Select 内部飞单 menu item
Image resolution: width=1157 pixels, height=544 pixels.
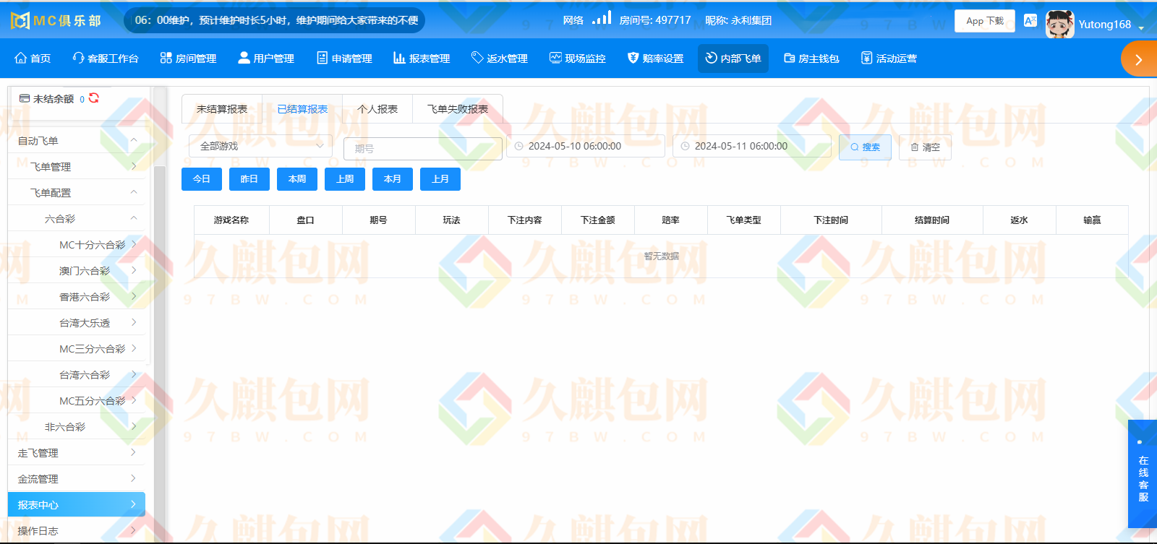pos(733,59)
